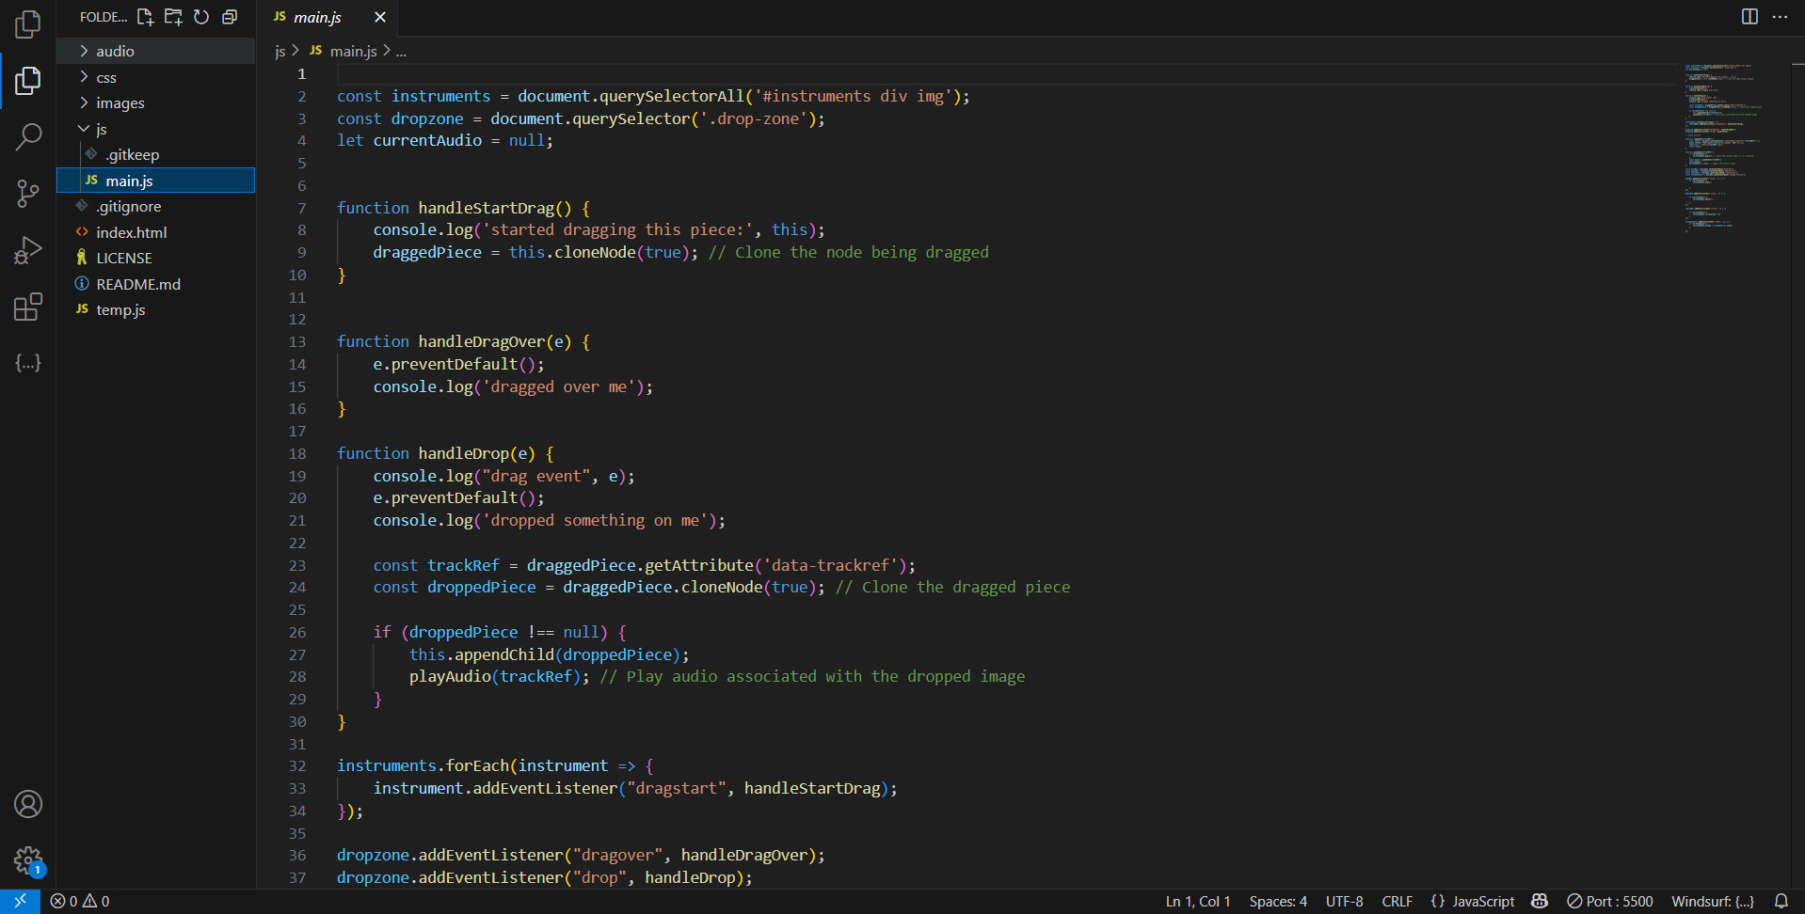Create a new file in explorer

click(x=145, y=17)
